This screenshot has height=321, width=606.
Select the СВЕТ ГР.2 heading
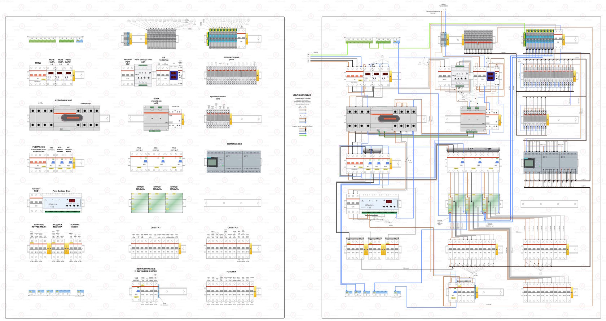pyautogui.click(x=233, y=228)
